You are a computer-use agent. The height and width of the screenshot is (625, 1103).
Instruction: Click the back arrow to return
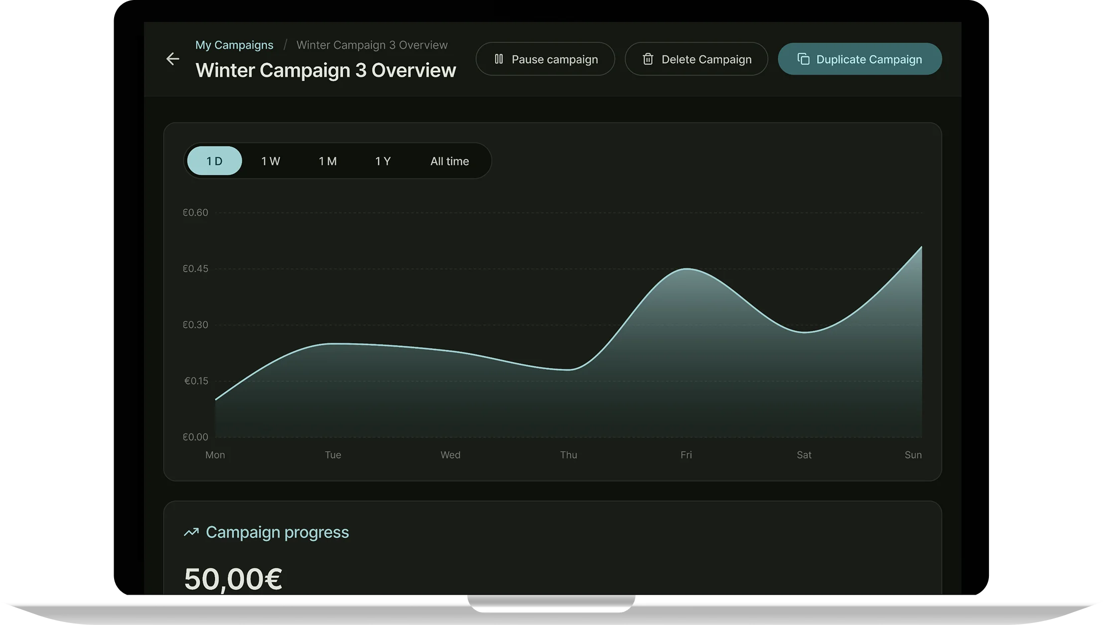172,59
